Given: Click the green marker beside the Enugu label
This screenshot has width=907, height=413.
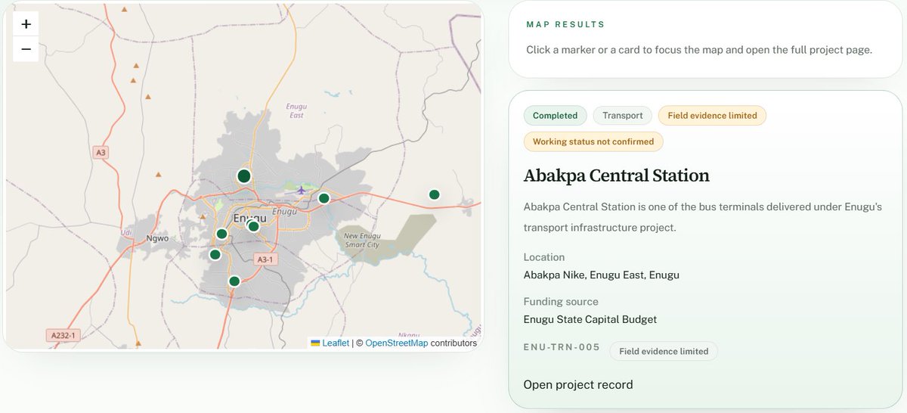Looking at the screenshot, I should (253, 225).
